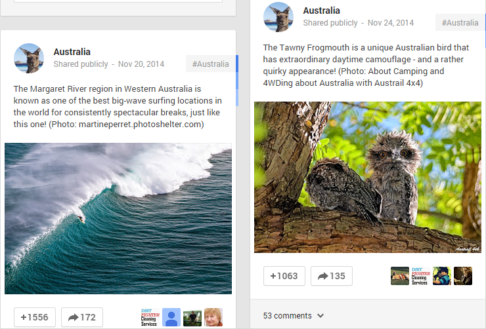Image resolution: width=486 pixels, height=329 pixels.
Task: Open the Dirt Fighter Cleaning Services avatar under the frogmouth post
Action: [420, 276]
